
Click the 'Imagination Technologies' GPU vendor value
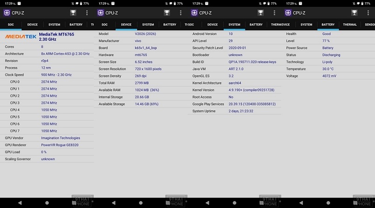pos(61,138)
